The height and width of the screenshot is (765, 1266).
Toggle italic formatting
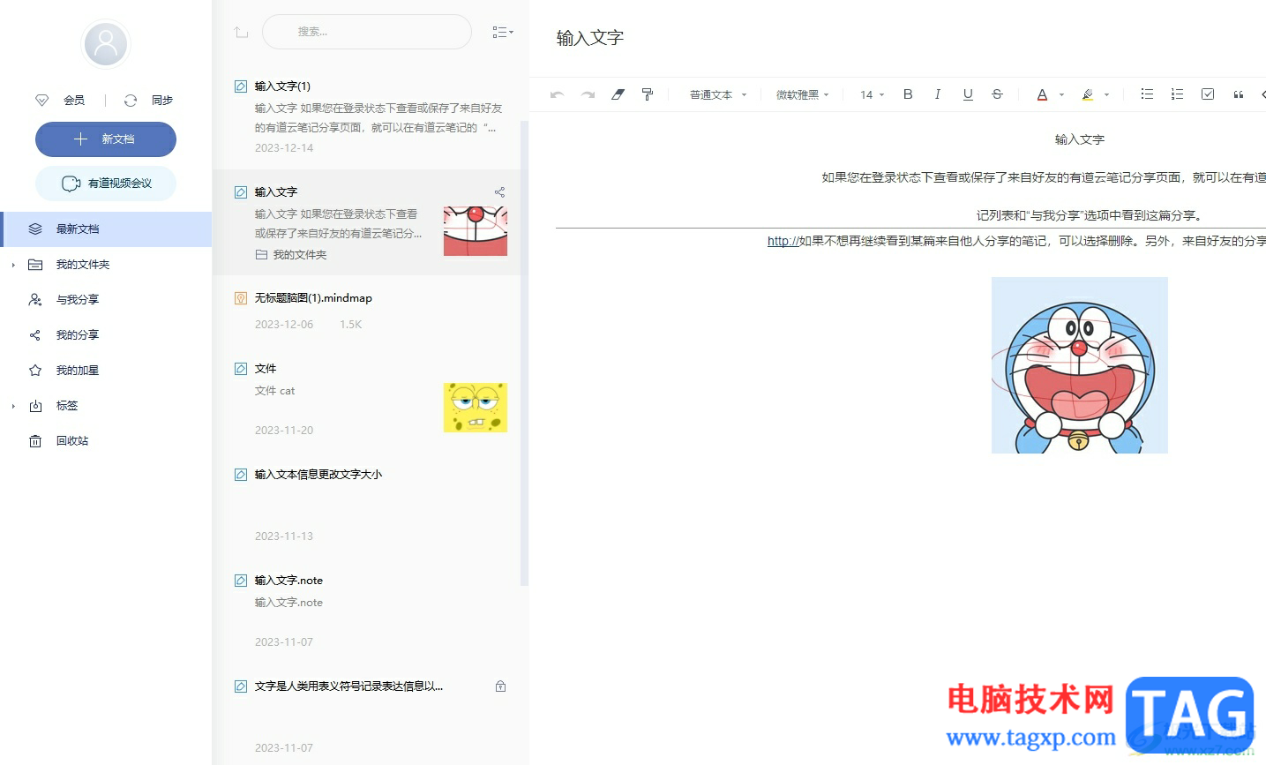[938, 94]
